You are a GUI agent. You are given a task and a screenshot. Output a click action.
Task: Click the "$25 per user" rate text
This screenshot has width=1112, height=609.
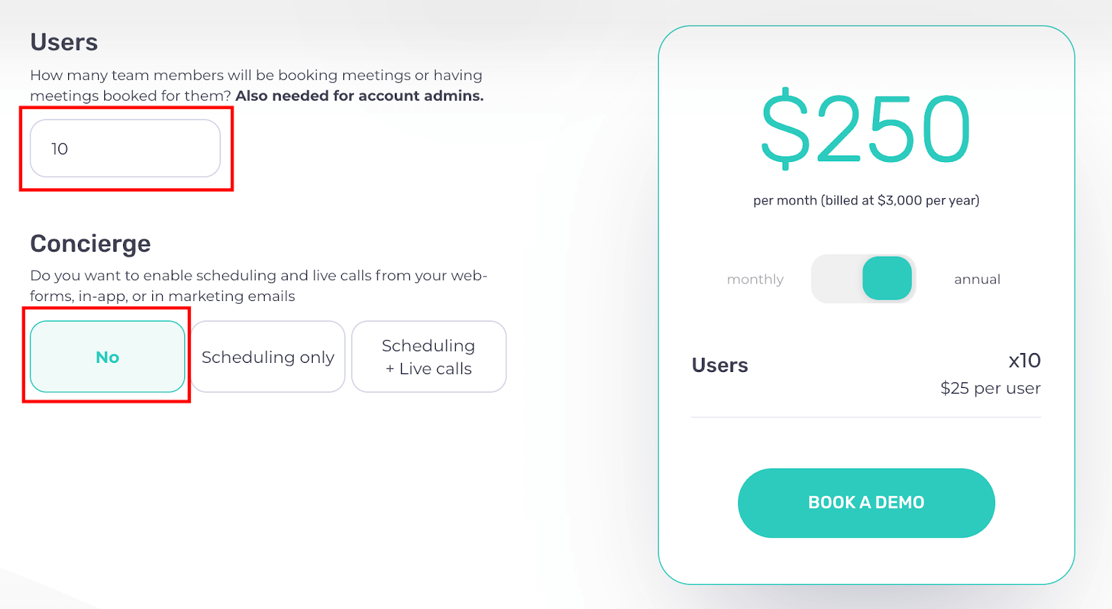(x=990, y=389)
